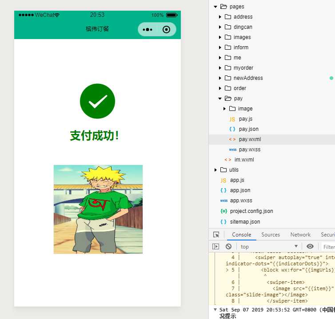The width and height of the screenshot is (335, 319).
Task: Open the project.config.json file
Action: (251, 211)
